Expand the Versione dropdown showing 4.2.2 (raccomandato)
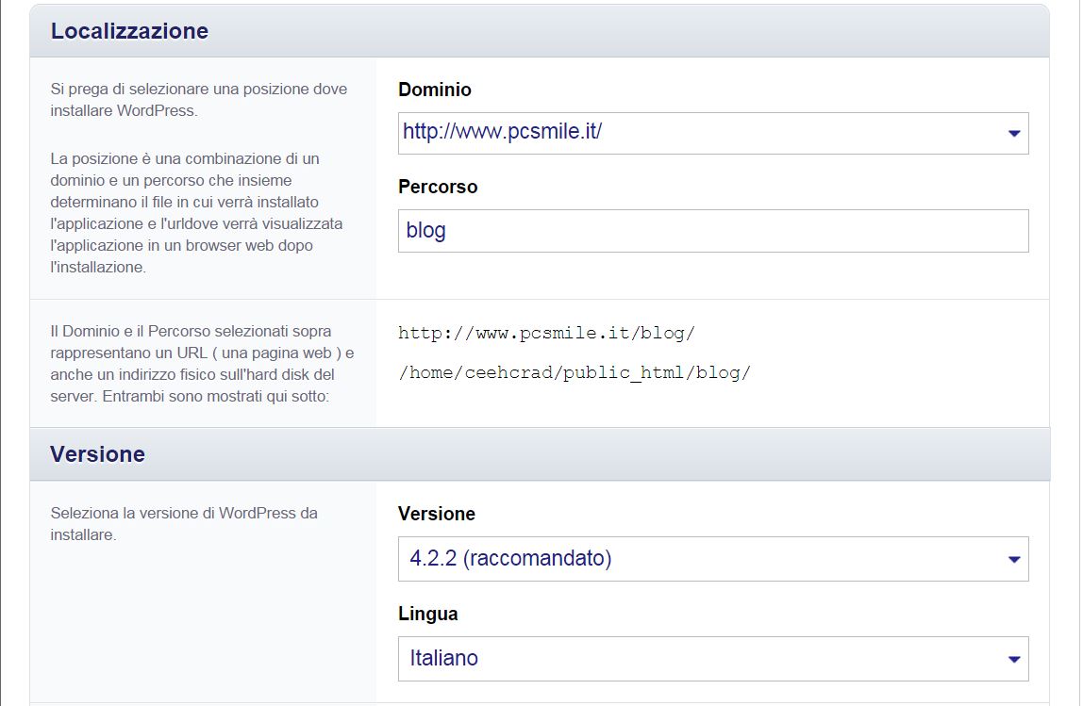This screenshot has height=706, width=1083. (x=713, y=558)
